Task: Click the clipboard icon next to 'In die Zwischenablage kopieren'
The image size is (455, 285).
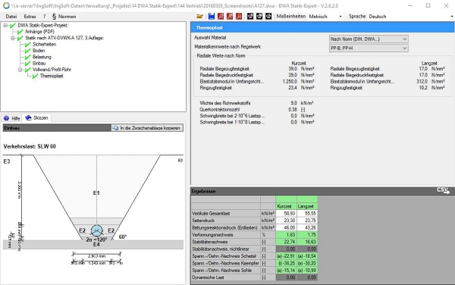Action: [115, 128]
